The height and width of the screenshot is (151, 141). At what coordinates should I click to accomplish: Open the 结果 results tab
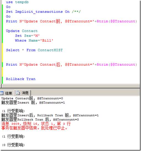click(7, 93)
